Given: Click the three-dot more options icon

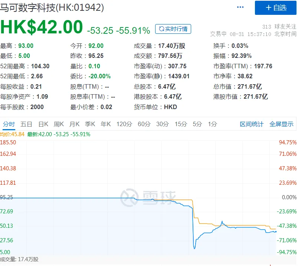Looking at the screenshot, I should point(240,7).
